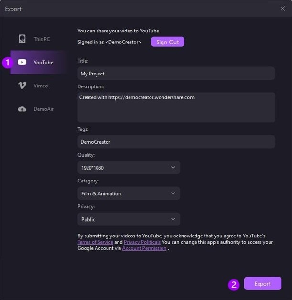The image size is (292, 300).
Task: Click the DemoAir cloud upload icon
Action: coord(22,109)
